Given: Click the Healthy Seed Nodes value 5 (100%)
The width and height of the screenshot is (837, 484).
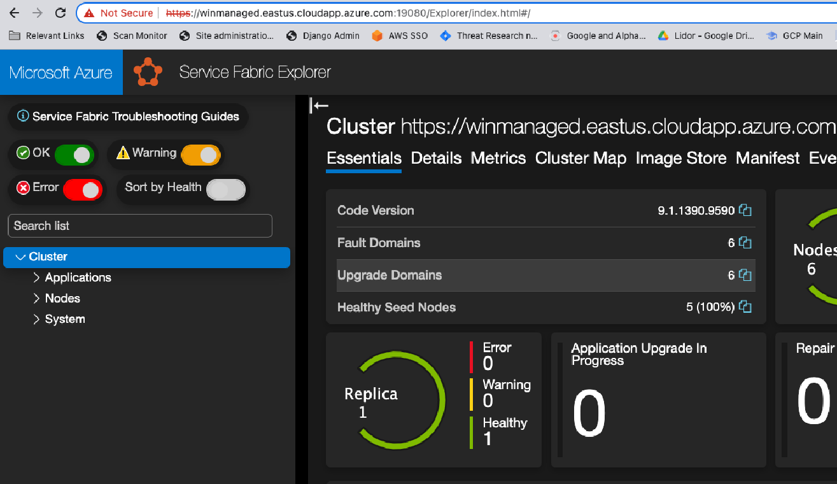Looking at the screenshot, I should tap(711, 307).
